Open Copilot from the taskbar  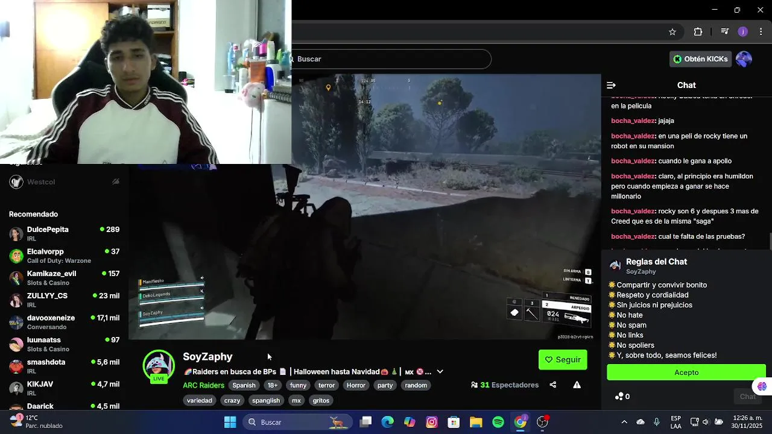click(x=410, y=422)
